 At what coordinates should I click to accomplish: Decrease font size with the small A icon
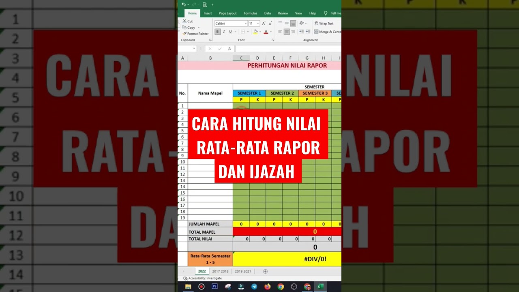(270, 24)
